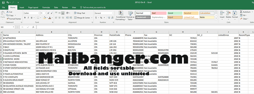
Task: Click the Clear button
Action: [244, 19]
